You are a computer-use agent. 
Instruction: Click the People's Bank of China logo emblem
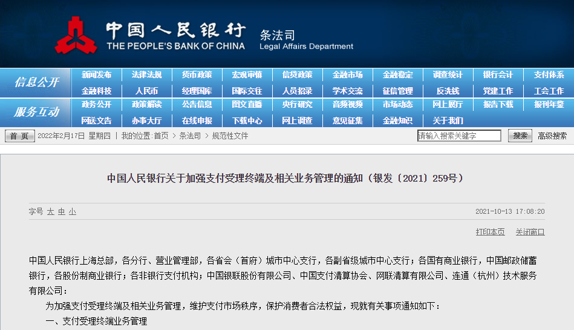pyautogui.click(x=76, y=36)
